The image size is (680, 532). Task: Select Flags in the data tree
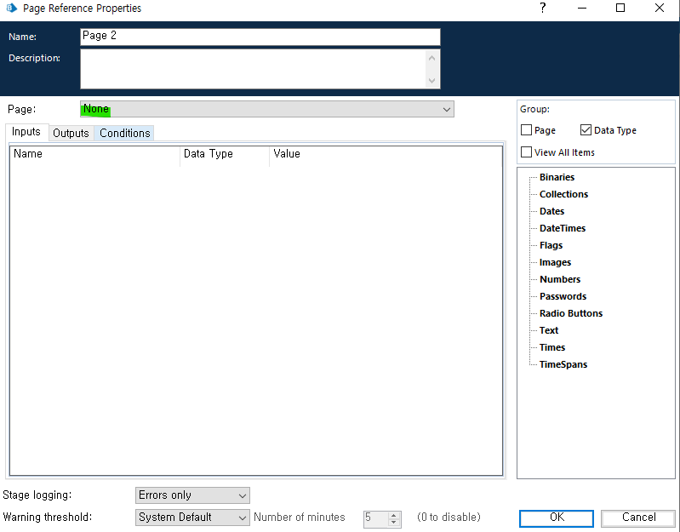(551, 245)
